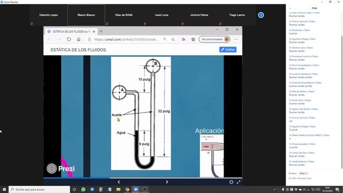
Task: Close the ESTÁTICA DE LOS FLUIDOS browser tab
Action: coord(94,32)
